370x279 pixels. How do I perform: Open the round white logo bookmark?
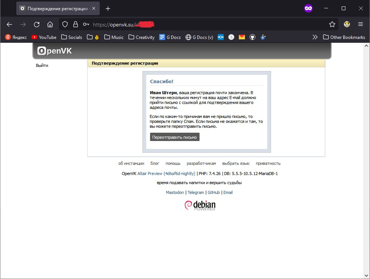231,37
